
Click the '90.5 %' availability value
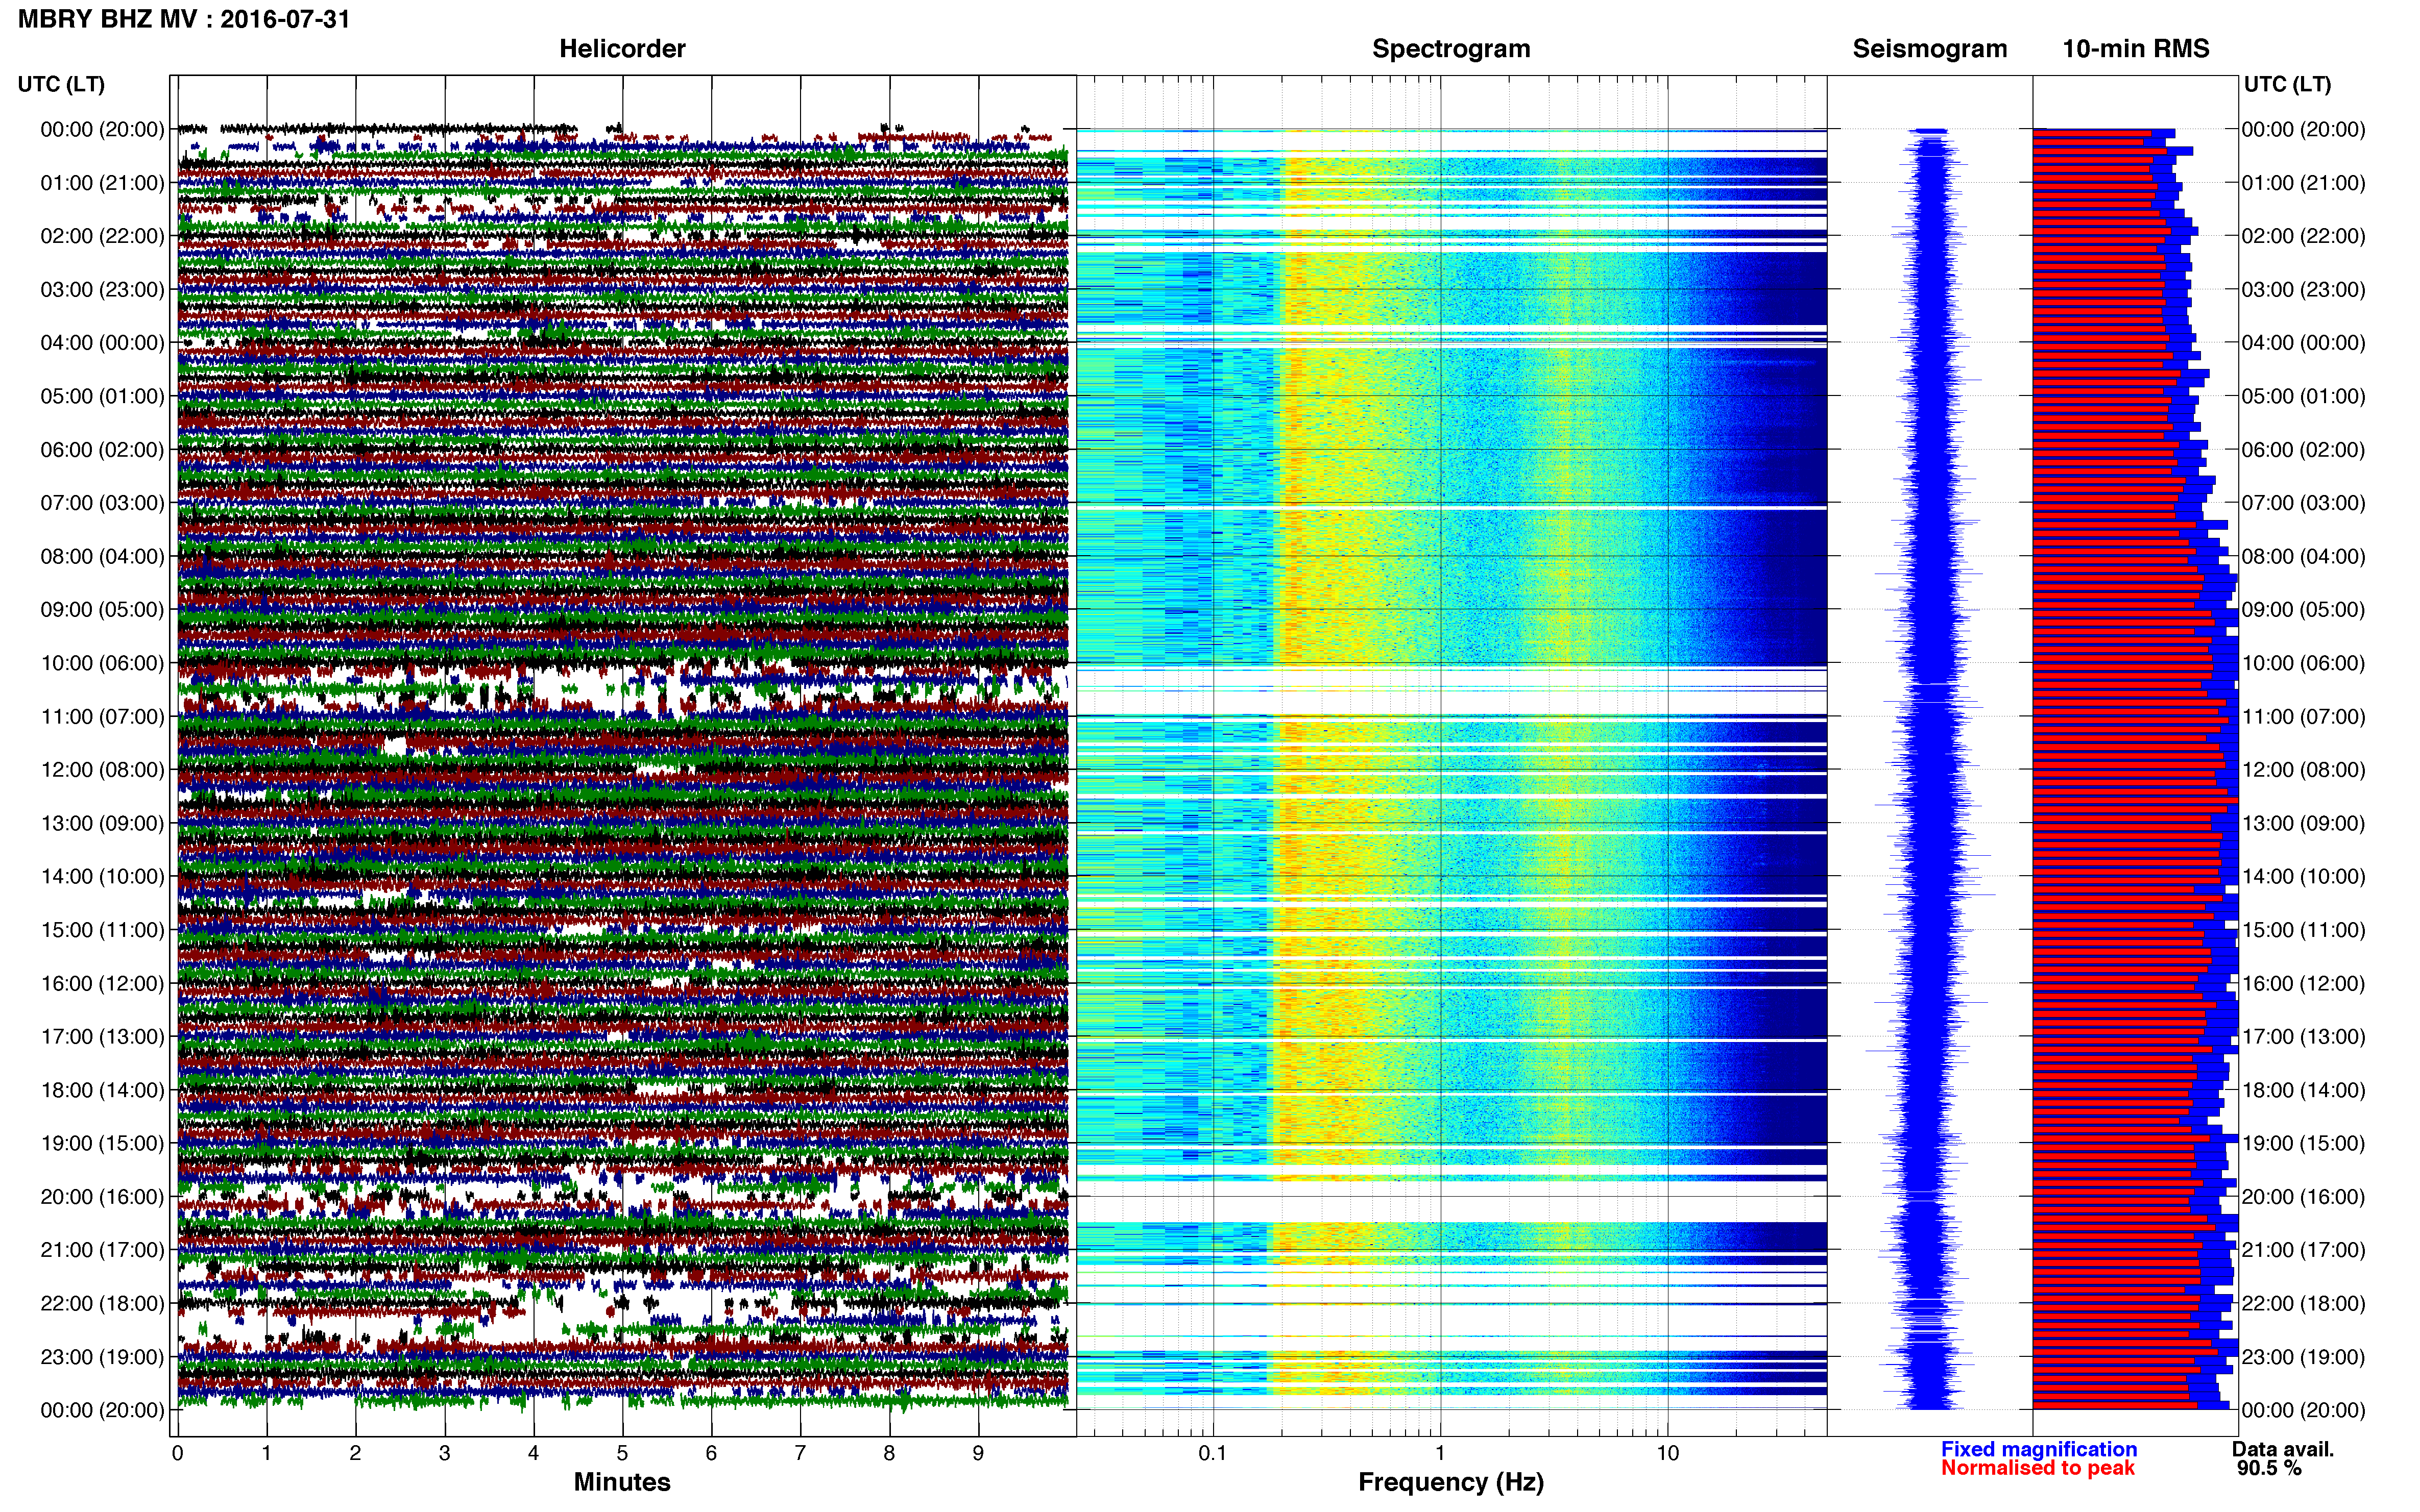pyautogui.click(x=2269, y=1469)
